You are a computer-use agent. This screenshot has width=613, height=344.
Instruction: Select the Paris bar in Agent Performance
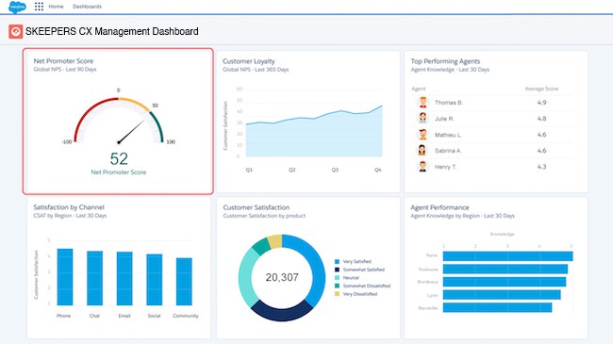[x=507, y=256]
